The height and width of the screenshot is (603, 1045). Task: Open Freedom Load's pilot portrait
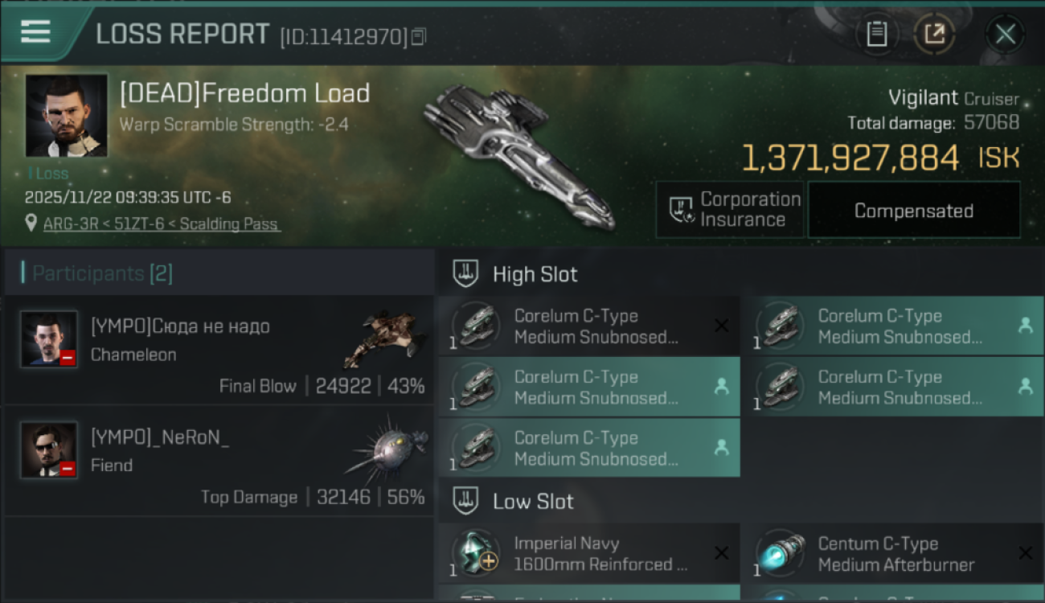point(66,115)
